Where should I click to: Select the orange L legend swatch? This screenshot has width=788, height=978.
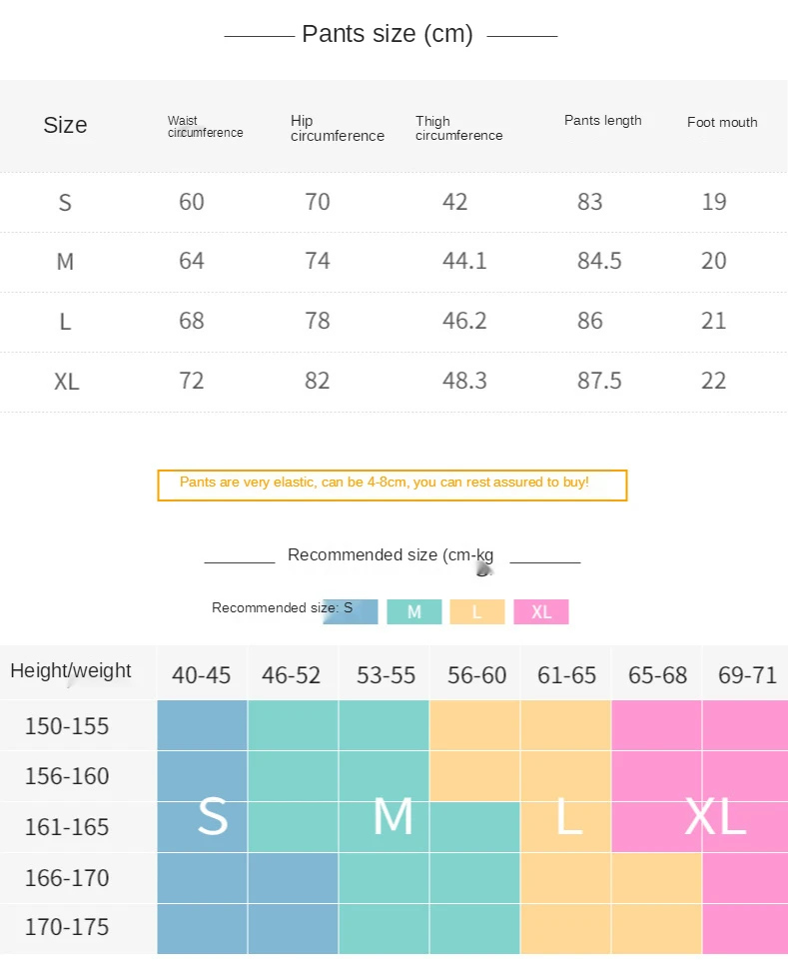click(x=476, y=612)
